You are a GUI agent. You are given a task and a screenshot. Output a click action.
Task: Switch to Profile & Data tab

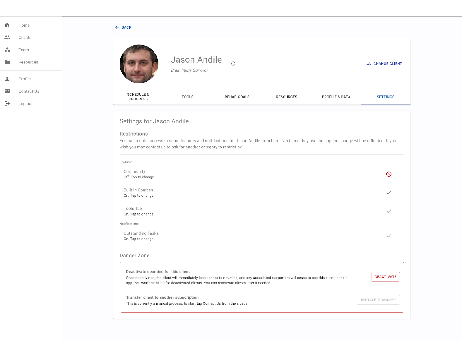(336, 97)
